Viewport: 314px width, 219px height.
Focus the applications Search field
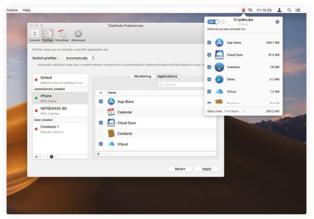click(181, 84)
